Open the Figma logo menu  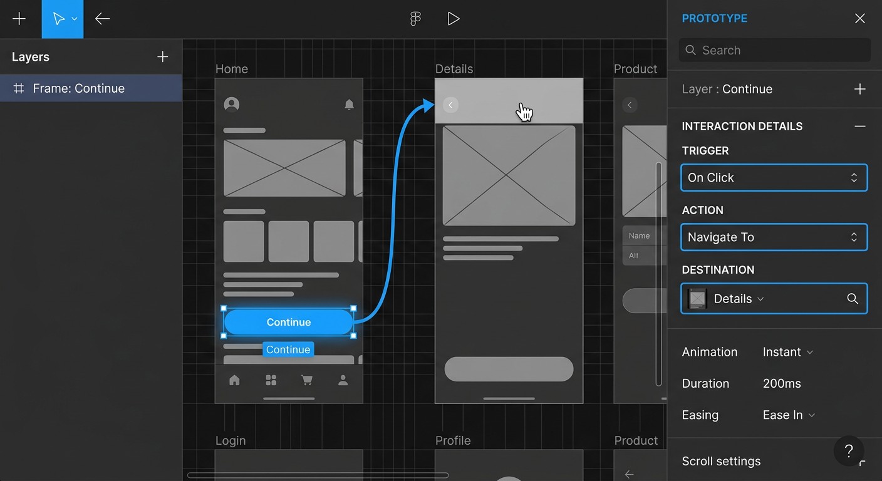(x=415, y=19)
